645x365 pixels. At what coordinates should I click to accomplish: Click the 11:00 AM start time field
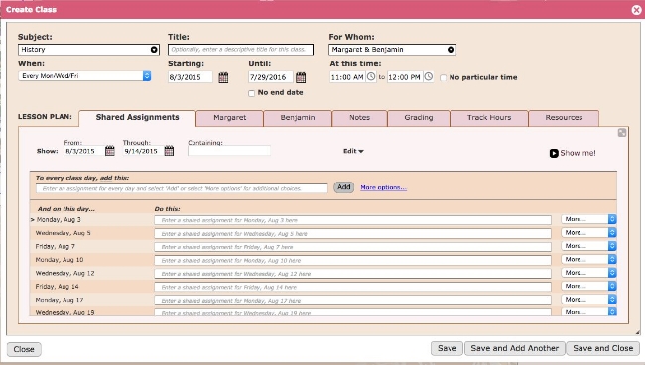coord(347,77)
